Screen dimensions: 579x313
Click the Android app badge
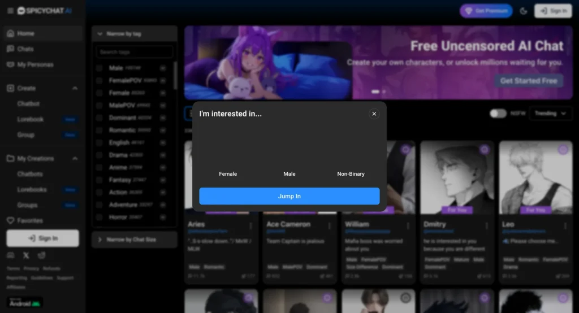pyautogui.click(x=25, y=303)
